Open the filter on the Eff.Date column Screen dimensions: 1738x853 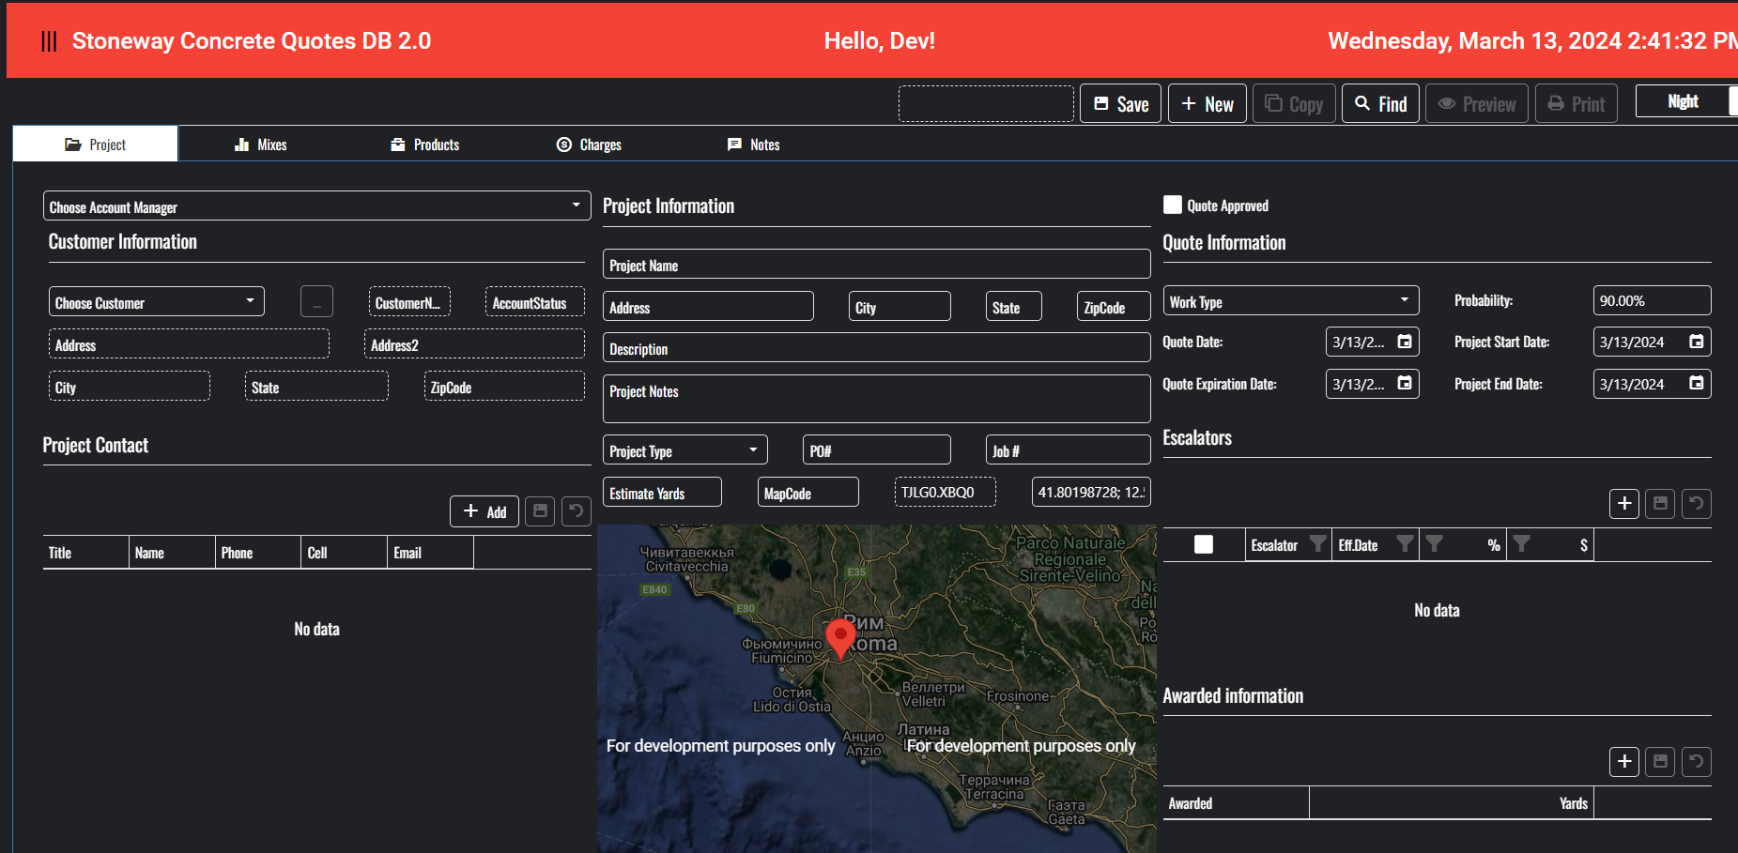pos(1404,544)
